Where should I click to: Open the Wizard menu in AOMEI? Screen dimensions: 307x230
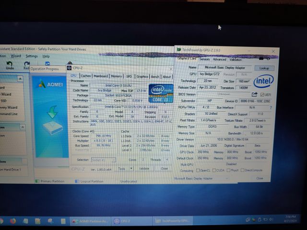point(16,56)
